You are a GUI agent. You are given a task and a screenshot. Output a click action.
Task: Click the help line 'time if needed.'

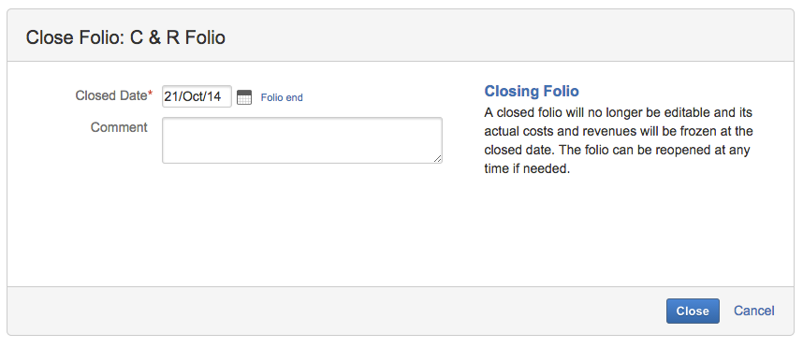tap(527, 169)
